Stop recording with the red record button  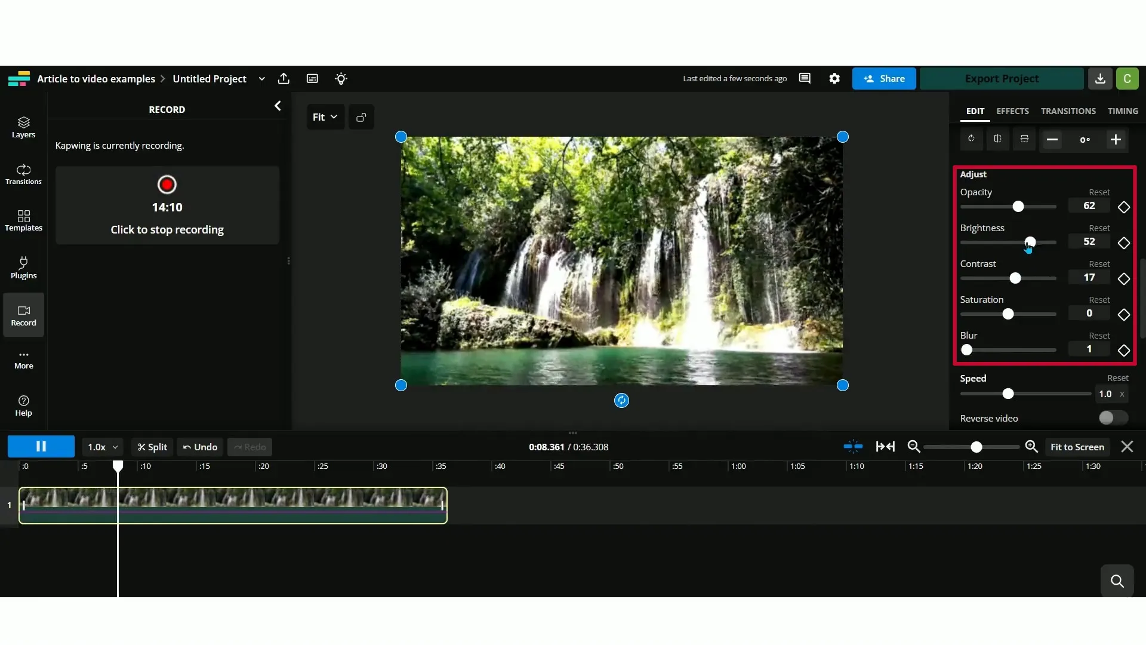[167, 185]
